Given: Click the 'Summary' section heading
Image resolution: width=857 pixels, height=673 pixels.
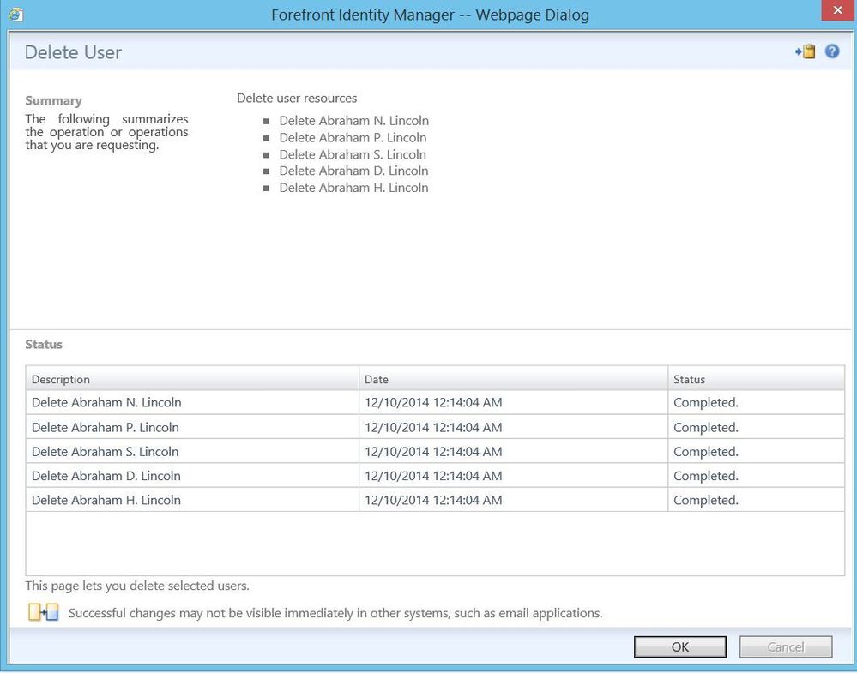Looking at the screenshot, I should (53, 100).
